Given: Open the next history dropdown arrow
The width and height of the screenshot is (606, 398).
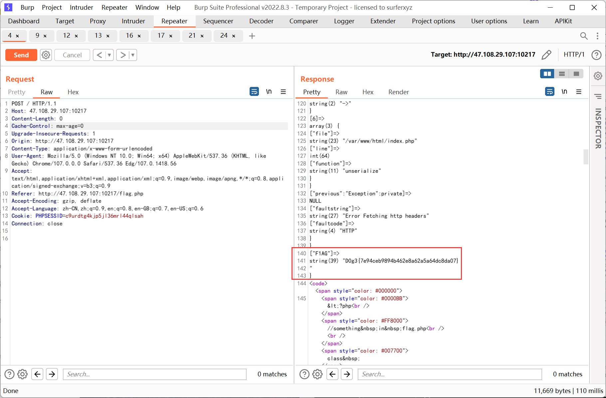Looking at the screenshot, I should tap(133, 55).
